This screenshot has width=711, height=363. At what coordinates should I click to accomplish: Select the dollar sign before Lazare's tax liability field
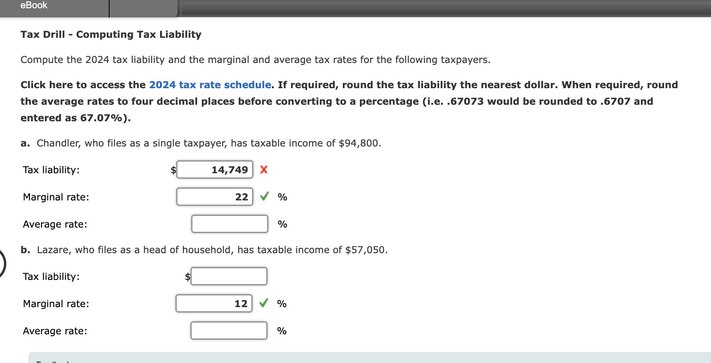pyautogui.click(x=188, y=276)
